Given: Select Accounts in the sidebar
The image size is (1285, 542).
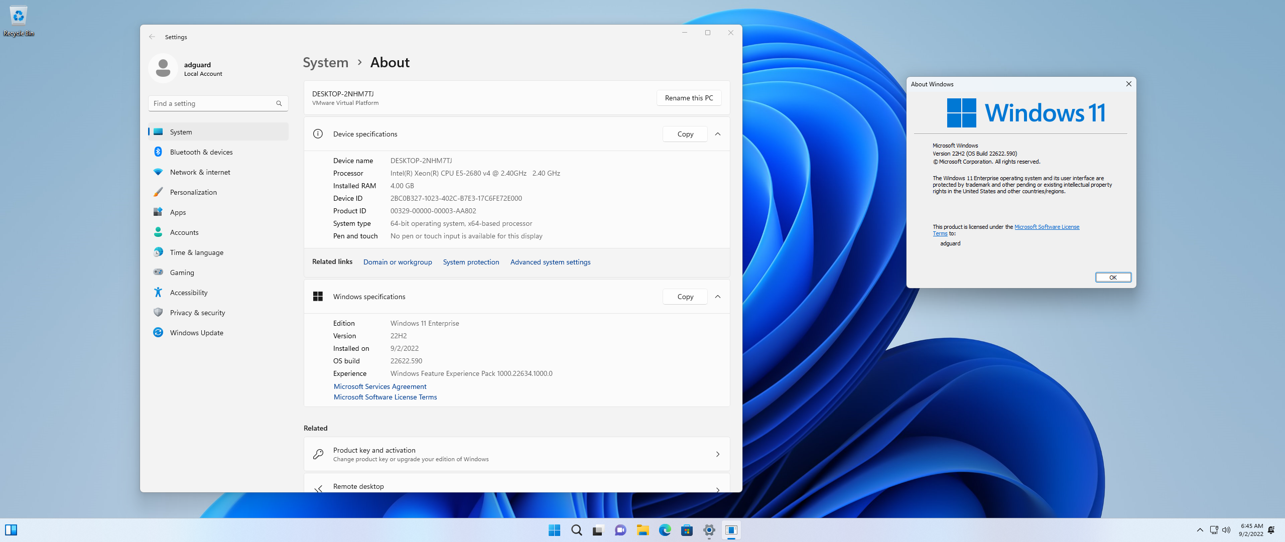Looking at the screenshot, I should pos(218,232).
